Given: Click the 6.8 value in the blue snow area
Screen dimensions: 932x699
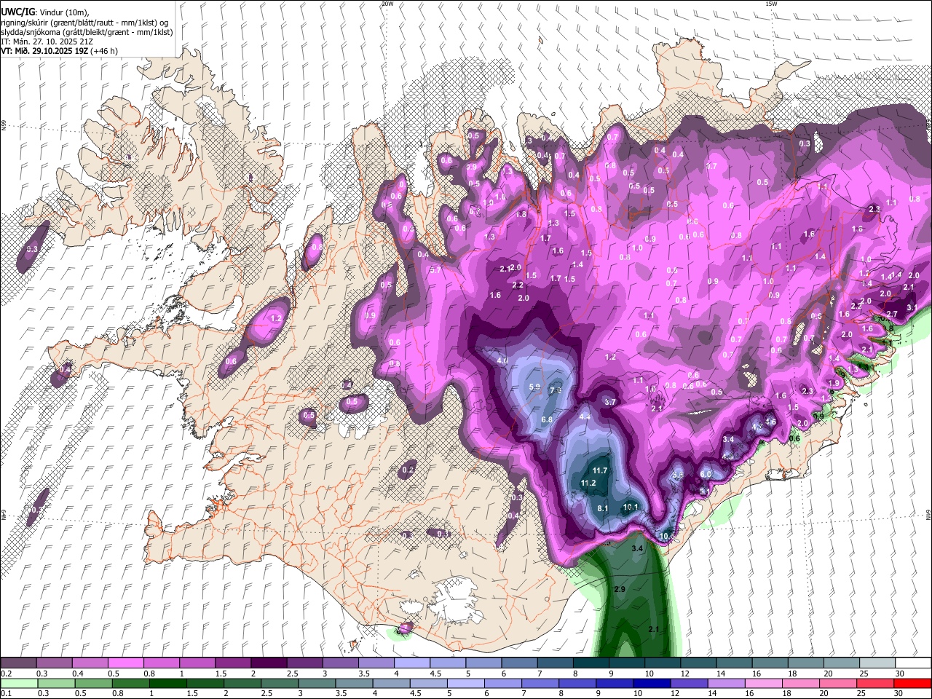Looking at the screenshot, I should point(548,420).
